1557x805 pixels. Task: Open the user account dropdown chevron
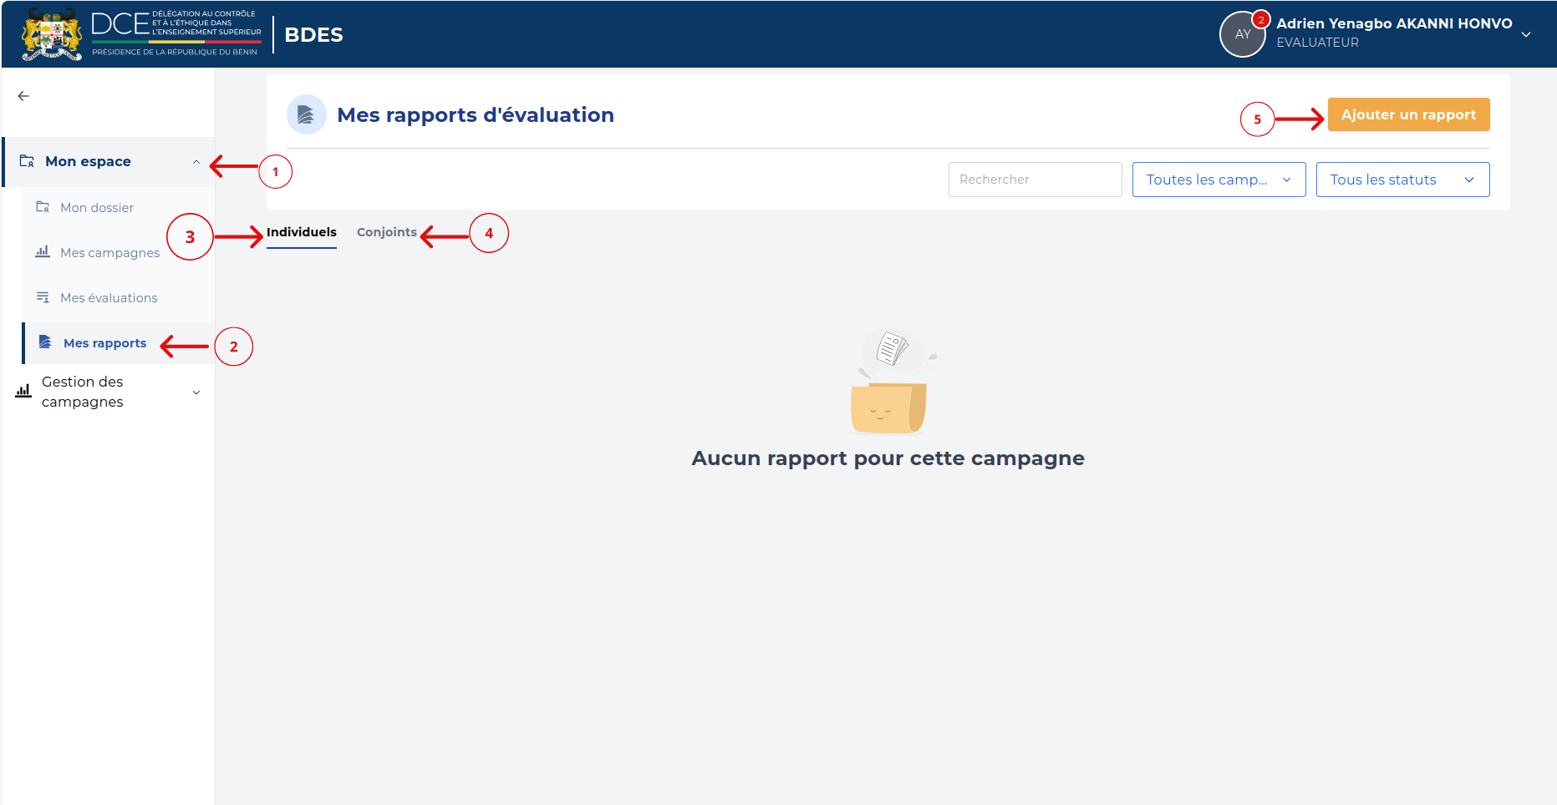click(1526, 34)
